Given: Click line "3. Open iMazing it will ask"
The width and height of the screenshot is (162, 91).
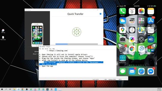Looking at the screenshot, I should click(63, 54).
